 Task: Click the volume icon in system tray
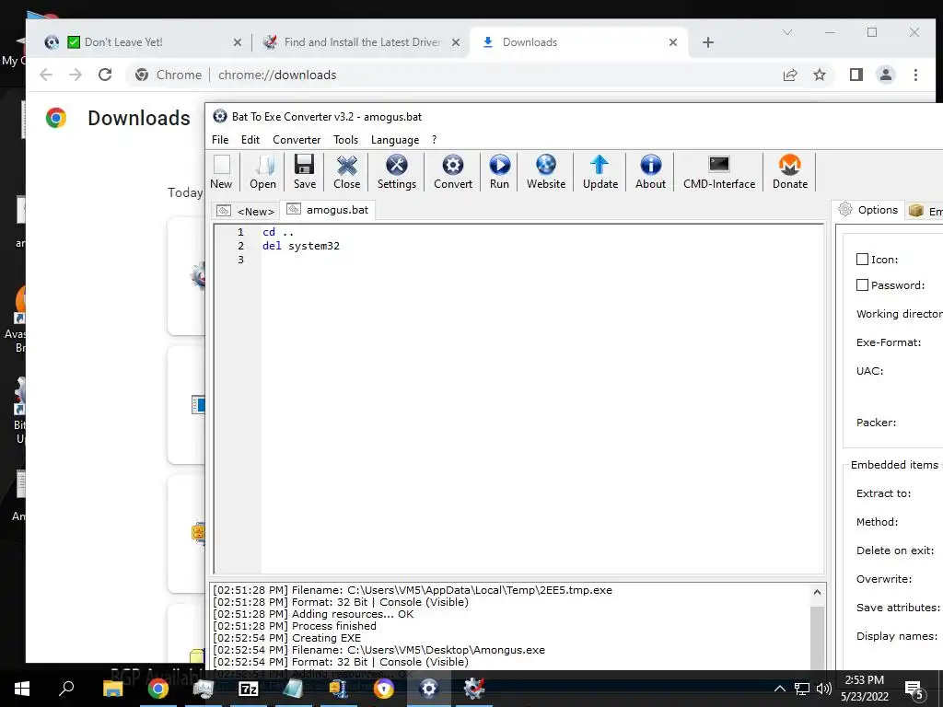[x=824, y=689]
